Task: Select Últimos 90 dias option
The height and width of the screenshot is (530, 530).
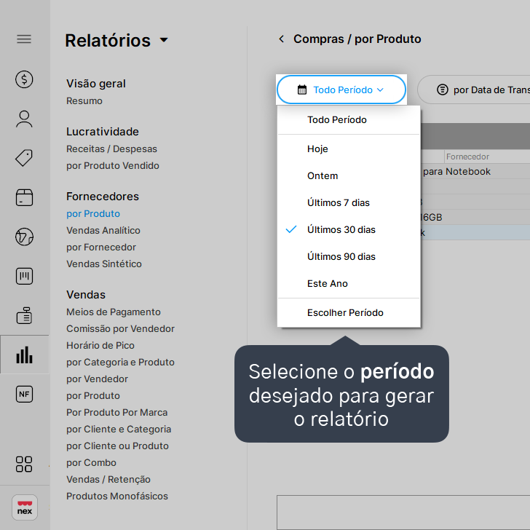Action: 349,257
